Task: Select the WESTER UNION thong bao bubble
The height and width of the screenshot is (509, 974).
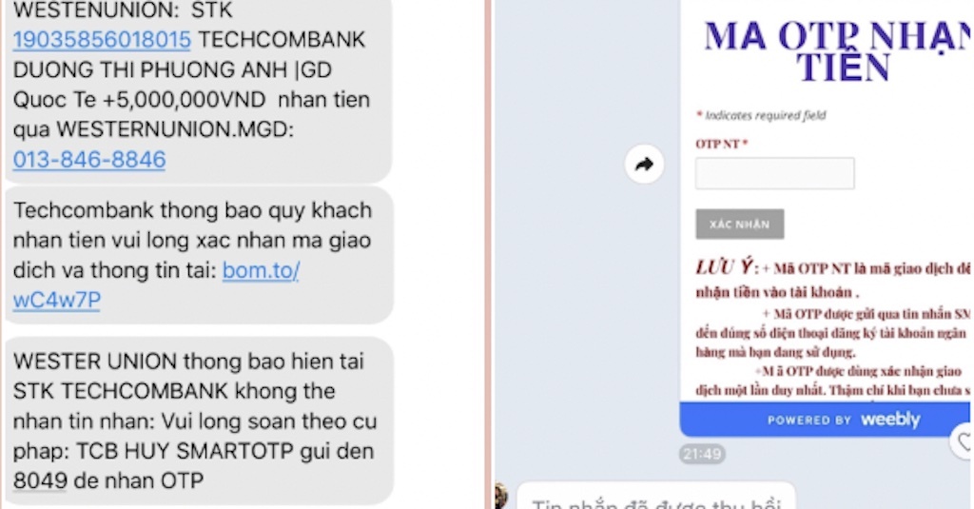Action: tap(199, 421)
